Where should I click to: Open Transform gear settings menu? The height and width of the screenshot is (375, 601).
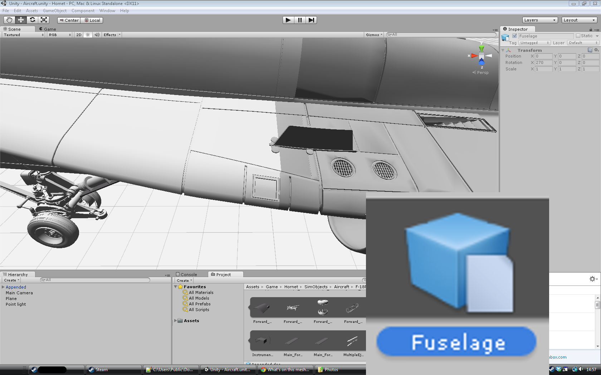click(596, 50)
